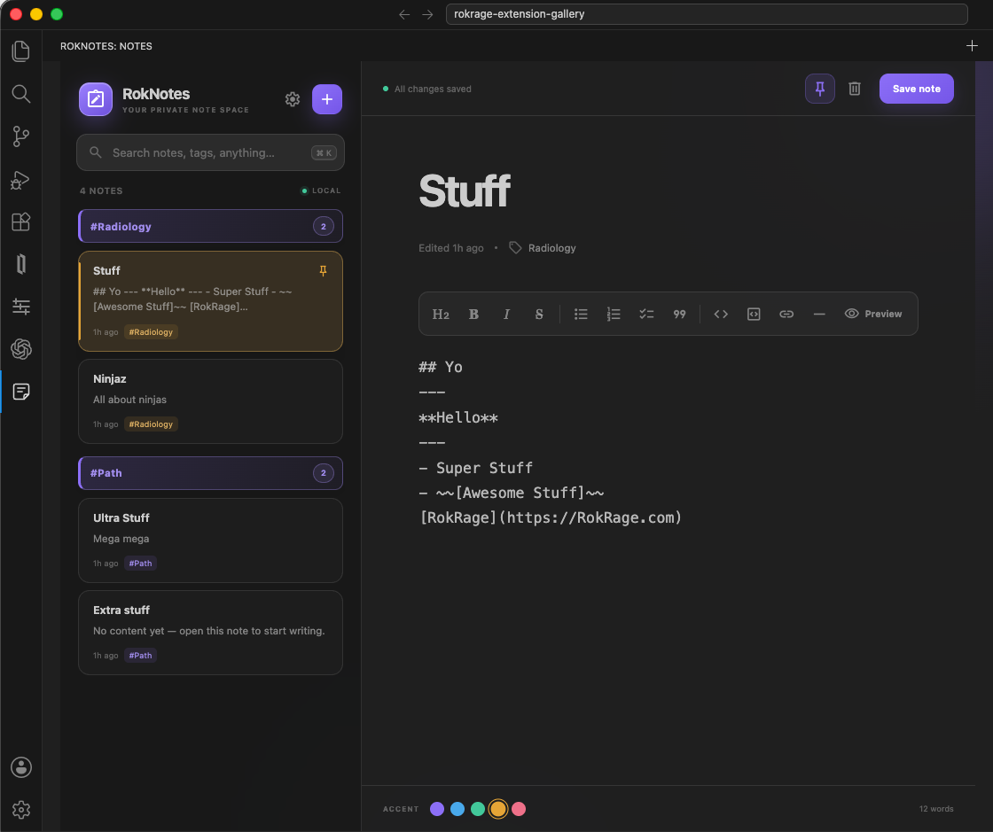Apply italic formatting from toolbar
The image size is (993, 832).
tap(506, 314)
